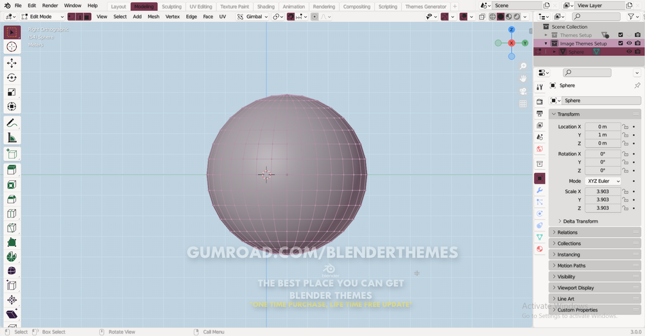645x336 pixels.
Task: Activate the Rotate tool
Action: pyautogui.click(x=12, y=78)
